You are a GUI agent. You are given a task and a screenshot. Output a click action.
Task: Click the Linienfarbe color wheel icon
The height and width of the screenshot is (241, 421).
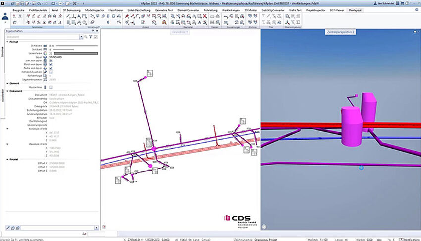coord(45,54)
